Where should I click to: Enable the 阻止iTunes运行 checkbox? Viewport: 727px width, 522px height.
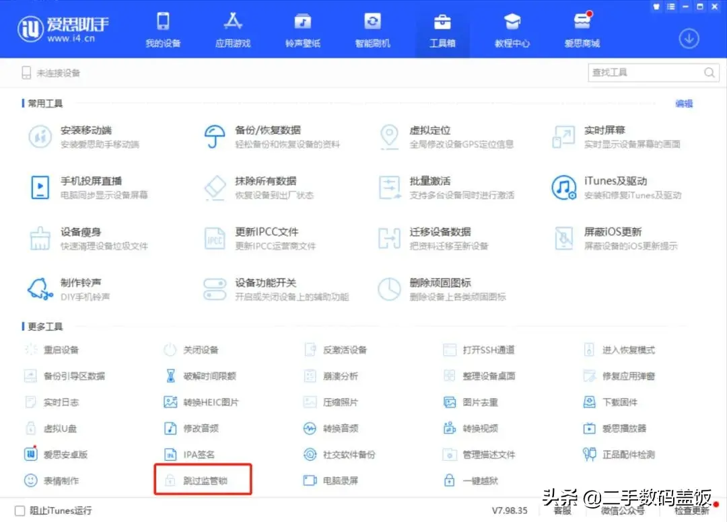click(20, 511)
